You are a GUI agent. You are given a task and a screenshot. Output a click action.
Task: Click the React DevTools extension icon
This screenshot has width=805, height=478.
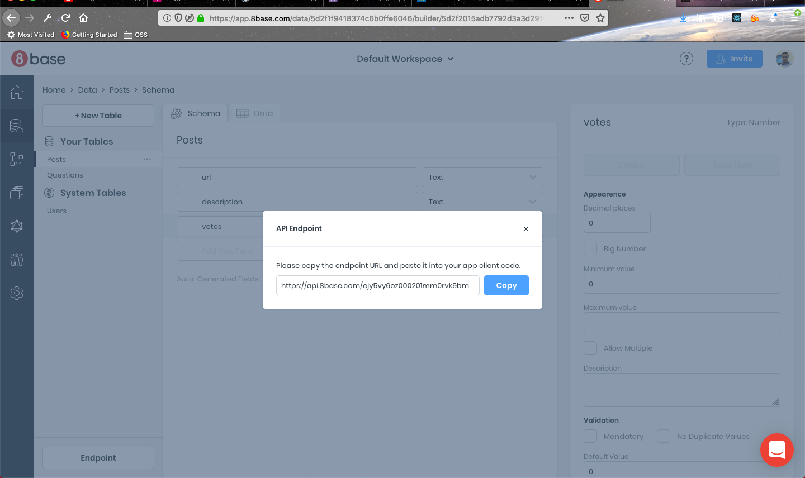[x=737, y=18]
